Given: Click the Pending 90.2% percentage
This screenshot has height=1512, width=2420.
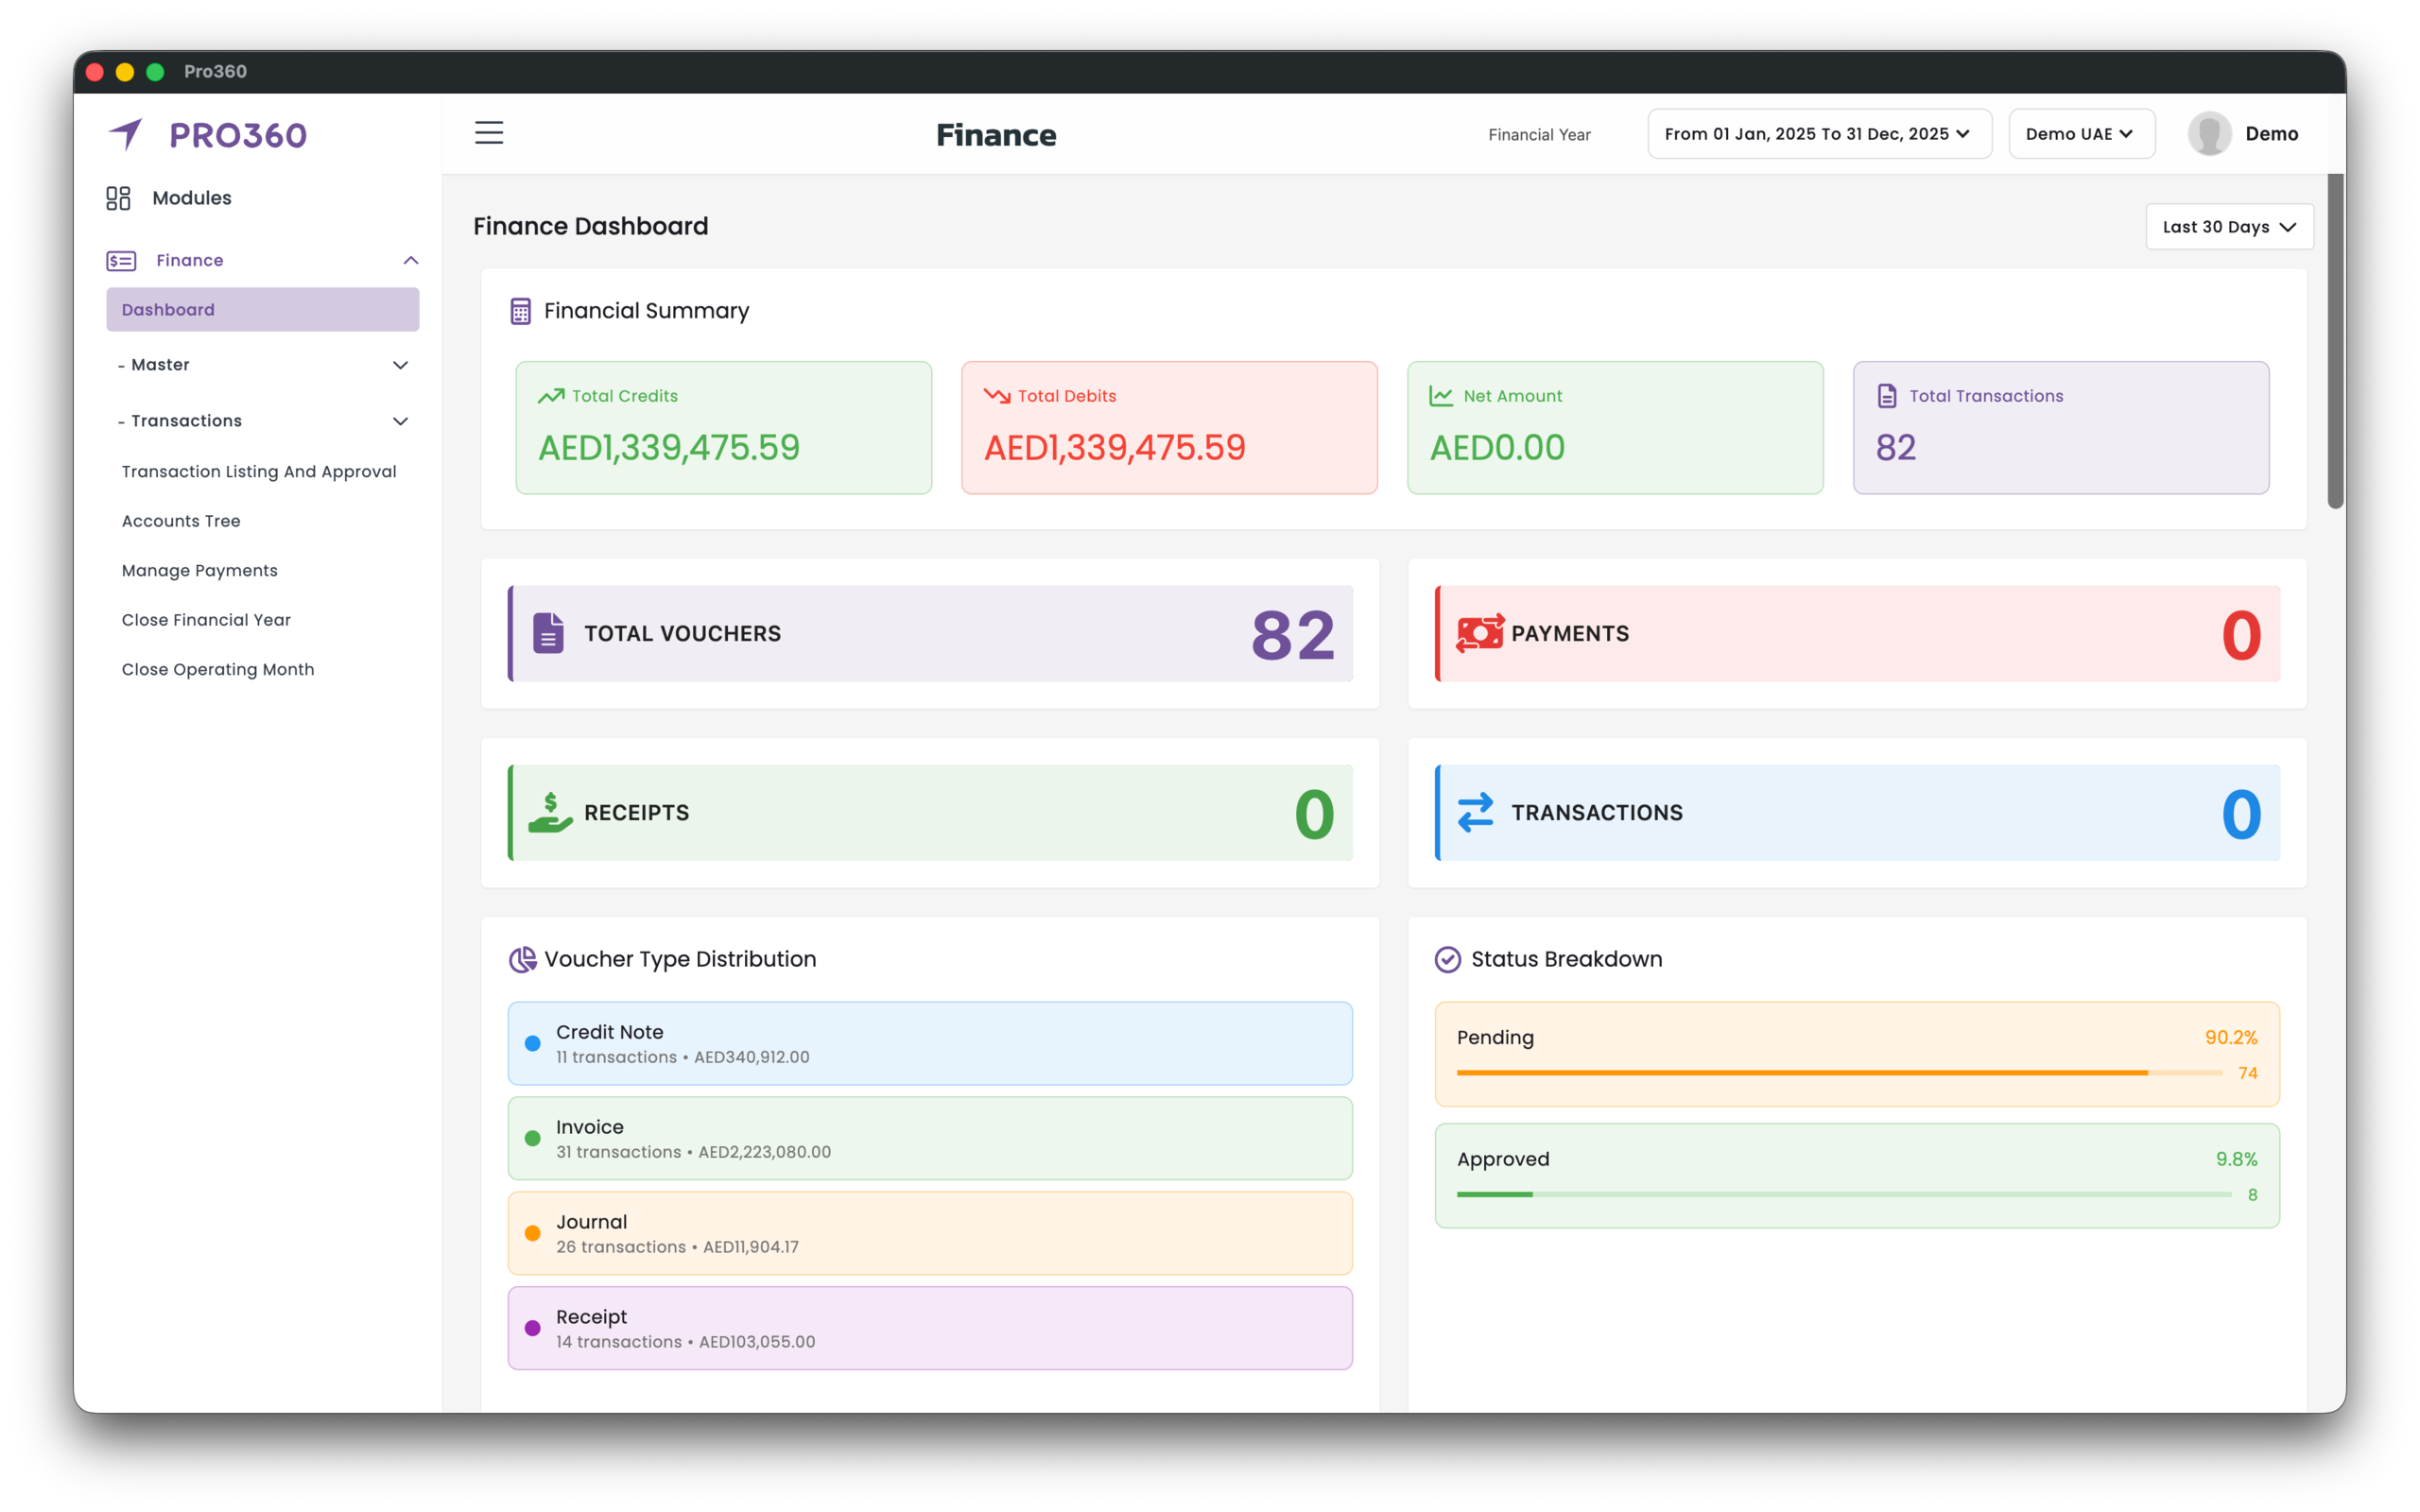Looking at the screenshot, I should click(2231, 1037).
